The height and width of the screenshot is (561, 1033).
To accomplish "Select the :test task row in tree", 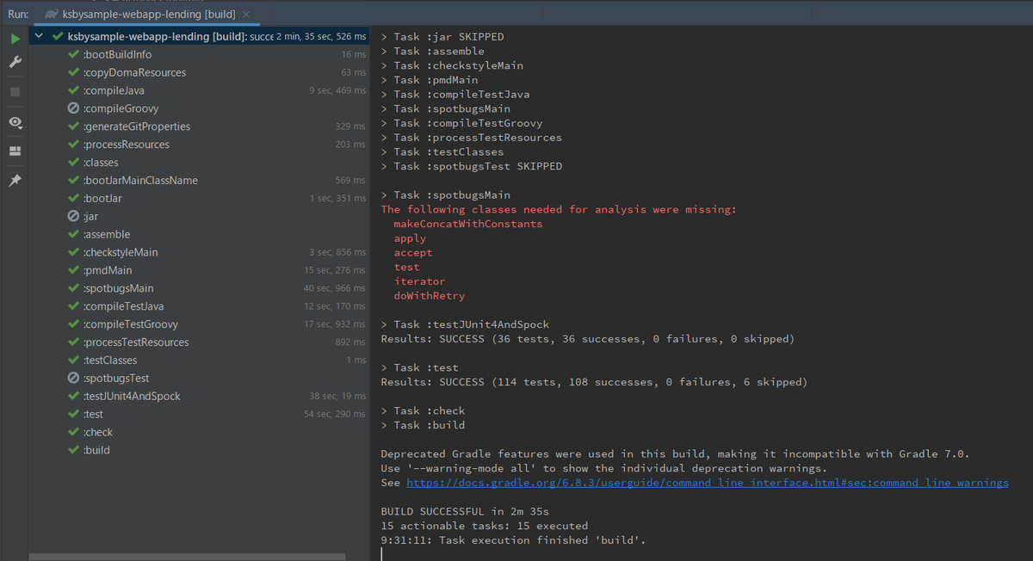I will (x=199, y=415).
